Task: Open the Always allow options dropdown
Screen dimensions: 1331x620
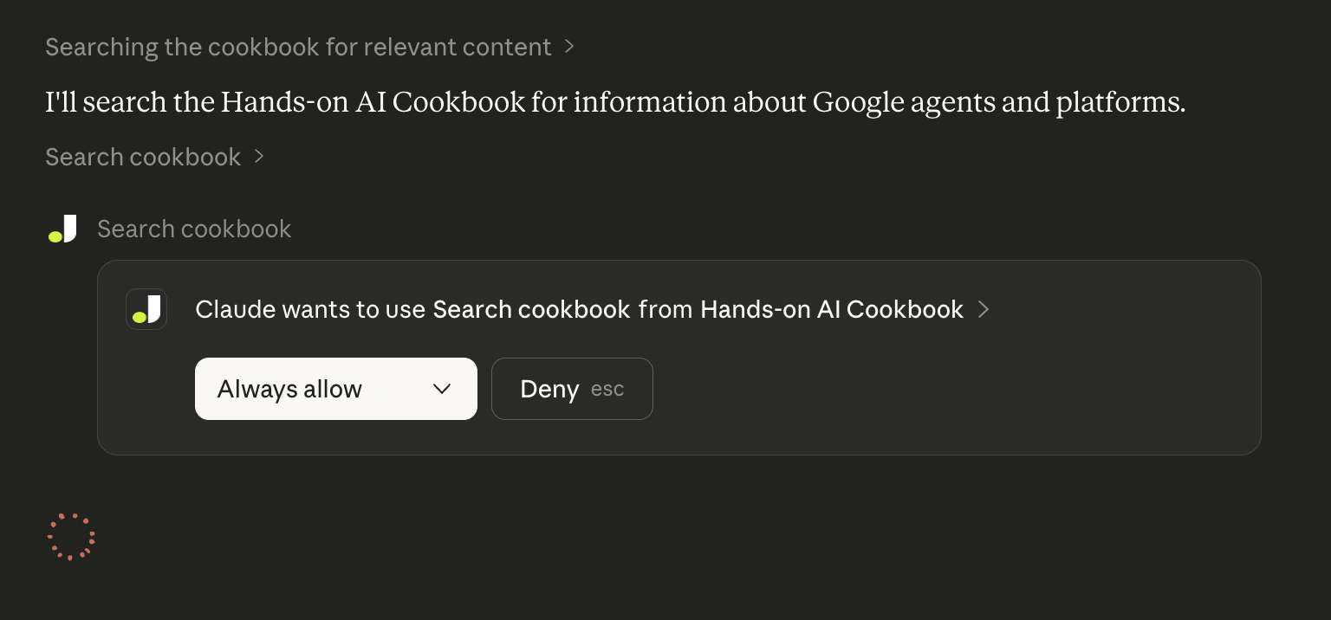Action: [443, 389]
